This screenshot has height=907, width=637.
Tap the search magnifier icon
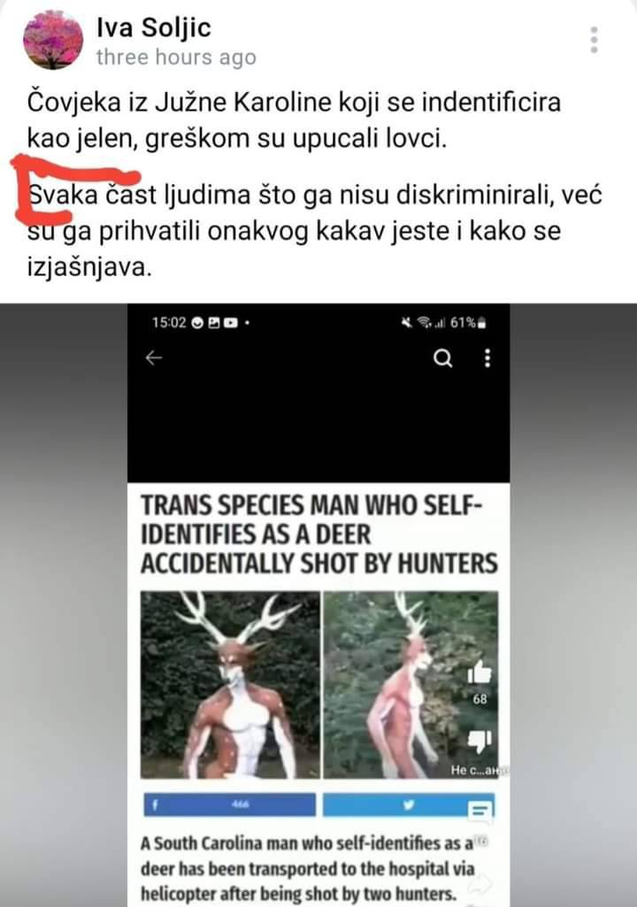click(442, 358)
